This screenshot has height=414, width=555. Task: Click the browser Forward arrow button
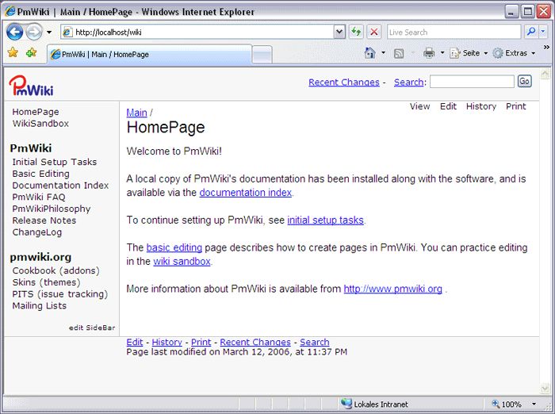[34, 33]
